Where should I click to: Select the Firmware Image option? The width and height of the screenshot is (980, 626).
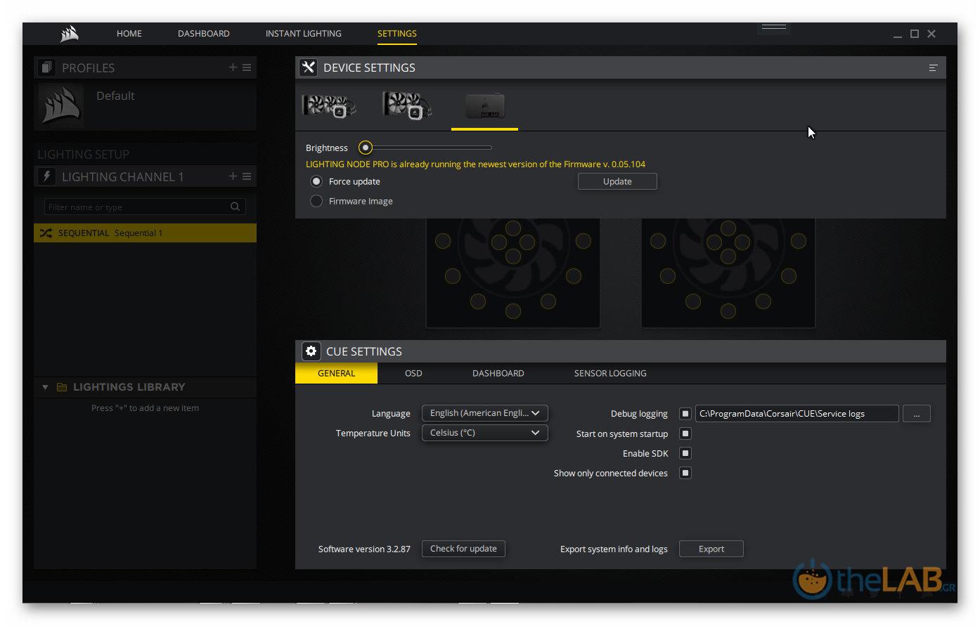[x=316, y=201]
